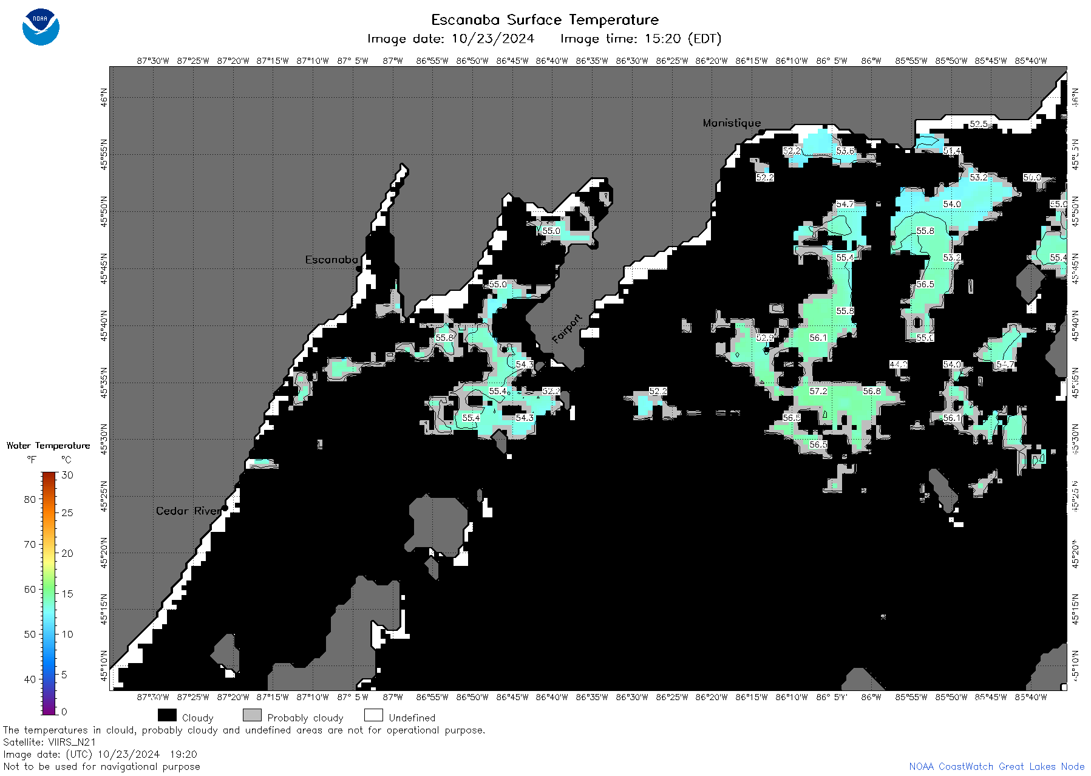Click the 30 Celsius scale tick label
Screen dimensions: 1091x776
(67, 475)
